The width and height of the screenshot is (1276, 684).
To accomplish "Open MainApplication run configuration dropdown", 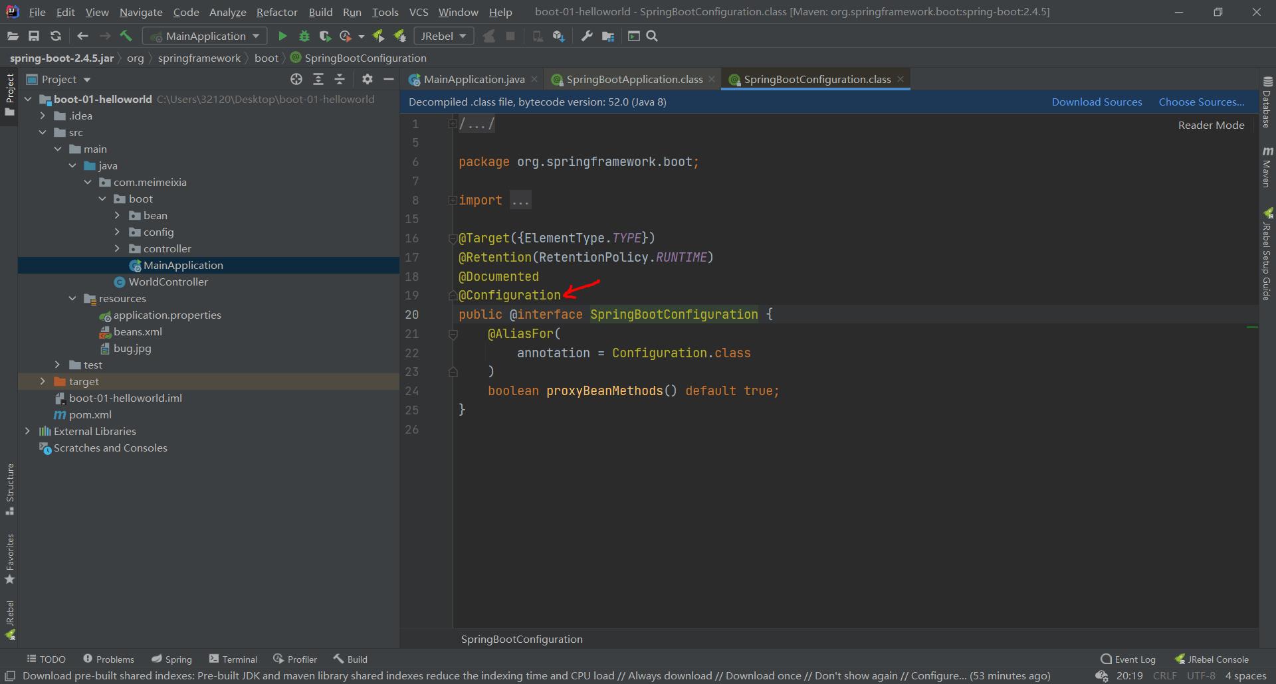I will coord(205,36).
